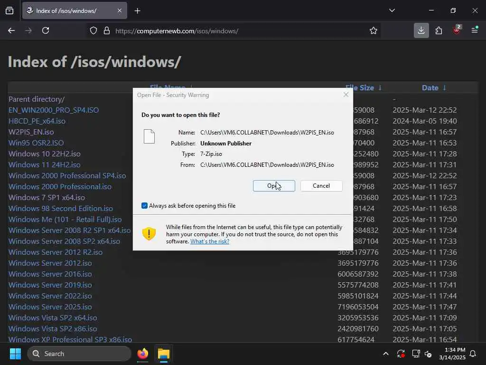Download Windows Server 2019.iso
The height and width of the screenshot is (365, 486).
click(x=50, y=285)
